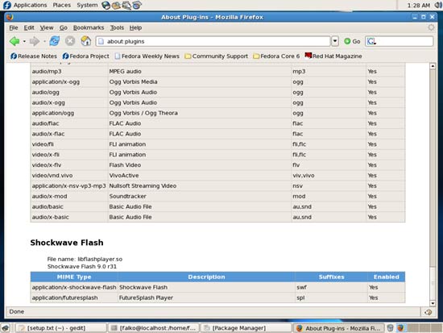Screen dimensions: 443x333
Task: Open the Bookmarks menu
Action: tap(89, 27)
